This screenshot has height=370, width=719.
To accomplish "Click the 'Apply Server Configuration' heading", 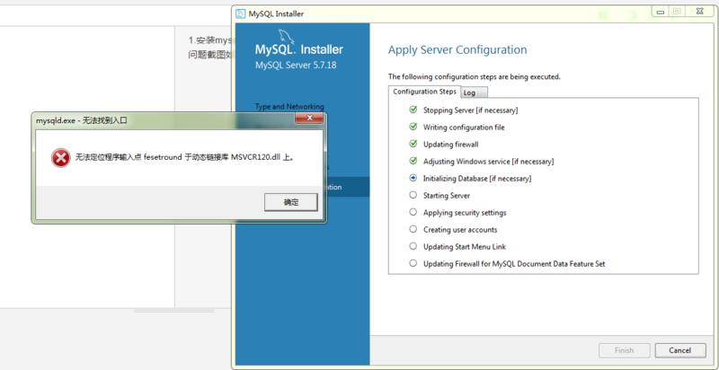I will point(457,50).
